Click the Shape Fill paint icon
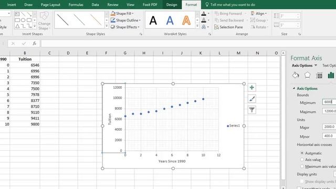The width and height of the screenshot is (336, 189). [113, 13]
